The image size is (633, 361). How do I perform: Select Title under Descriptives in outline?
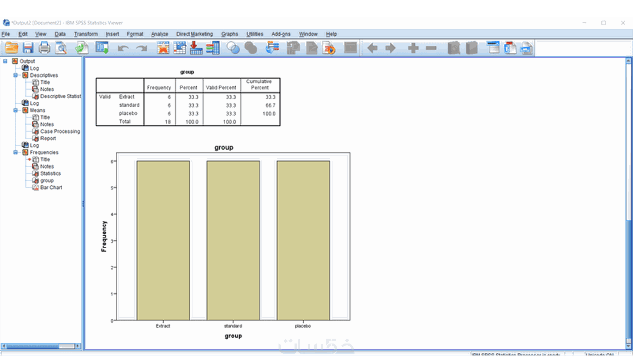[45, 82]
